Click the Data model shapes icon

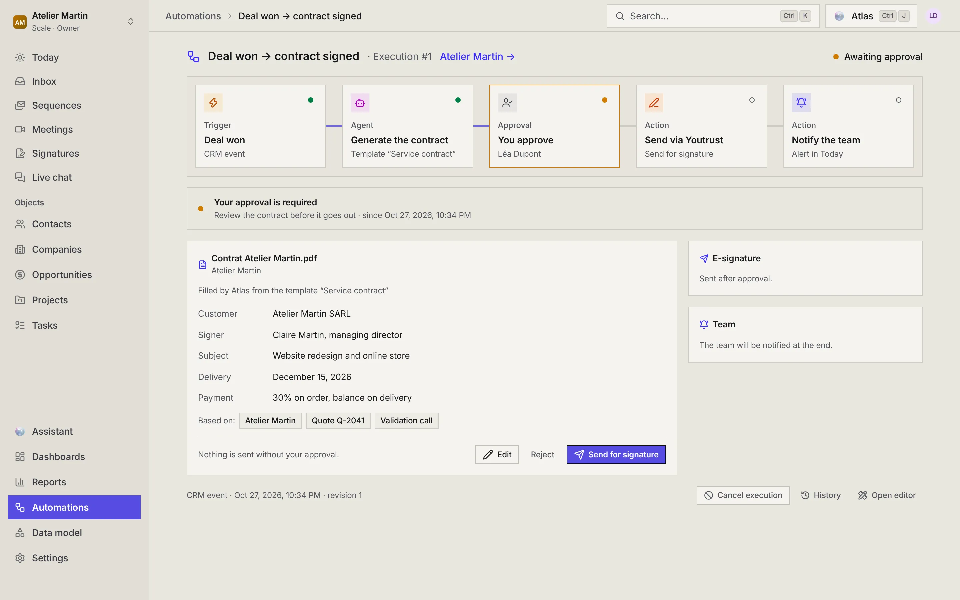coord(20,533)
